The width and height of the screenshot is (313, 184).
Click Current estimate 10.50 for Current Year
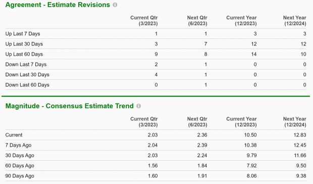point(250,135)
